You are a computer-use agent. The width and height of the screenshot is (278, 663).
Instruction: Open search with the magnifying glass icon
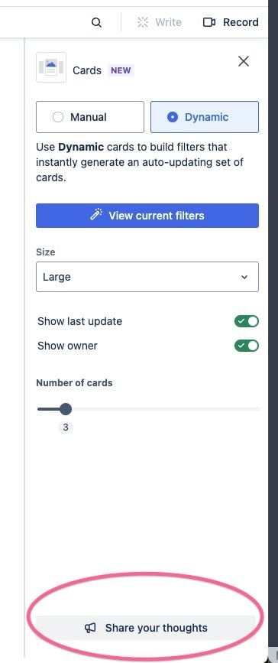96,22
